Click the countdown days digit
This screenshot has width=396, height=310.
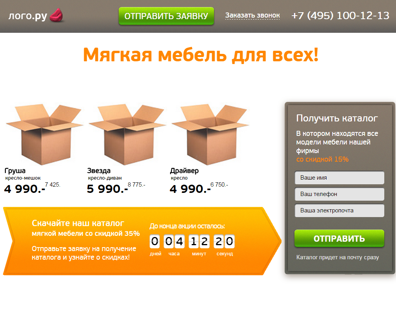click(155, 241)
